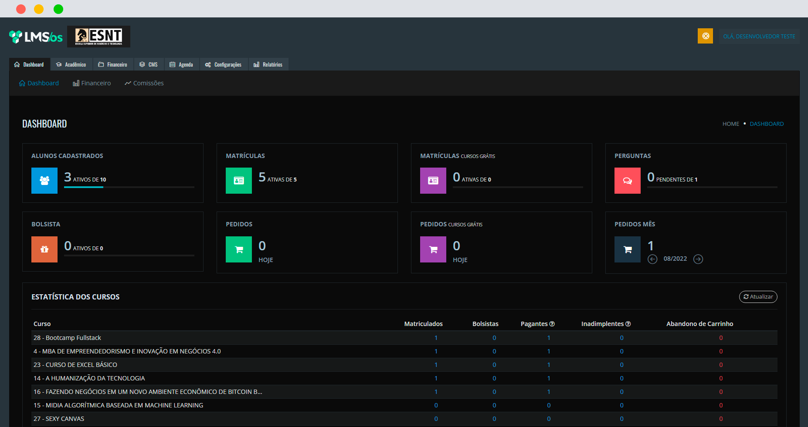The height and width of the screenshot is (427, 808).
Task: Click the blue Alunos Cadastrados users icon
Action: click(x=44, y=181)
